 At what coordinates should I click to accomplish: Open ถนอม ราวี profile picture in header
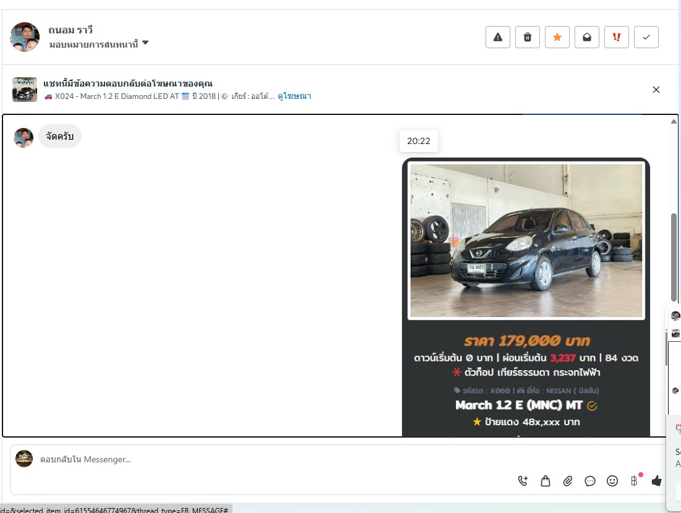25,37
